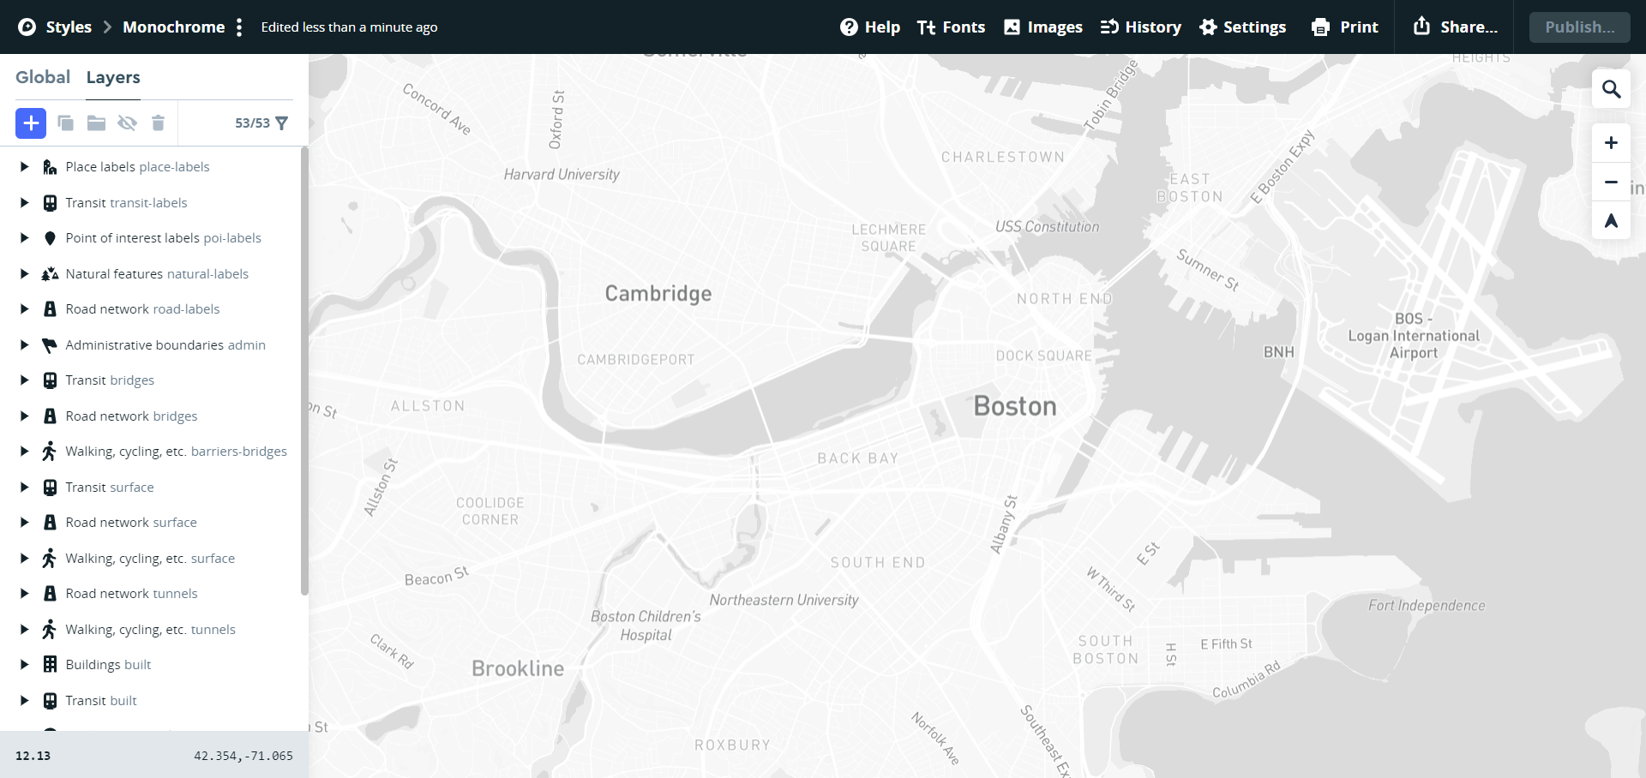Open the map search magnifier
Screen dimensions: 1646x778
(x=1611, y=89)
